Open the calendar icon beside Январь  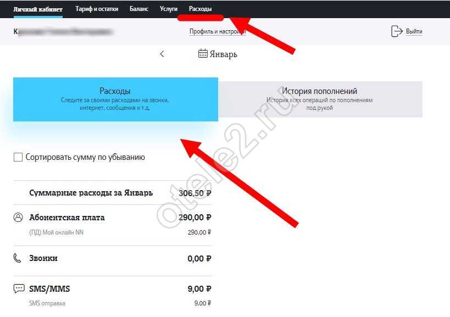[x=203, y=53]
